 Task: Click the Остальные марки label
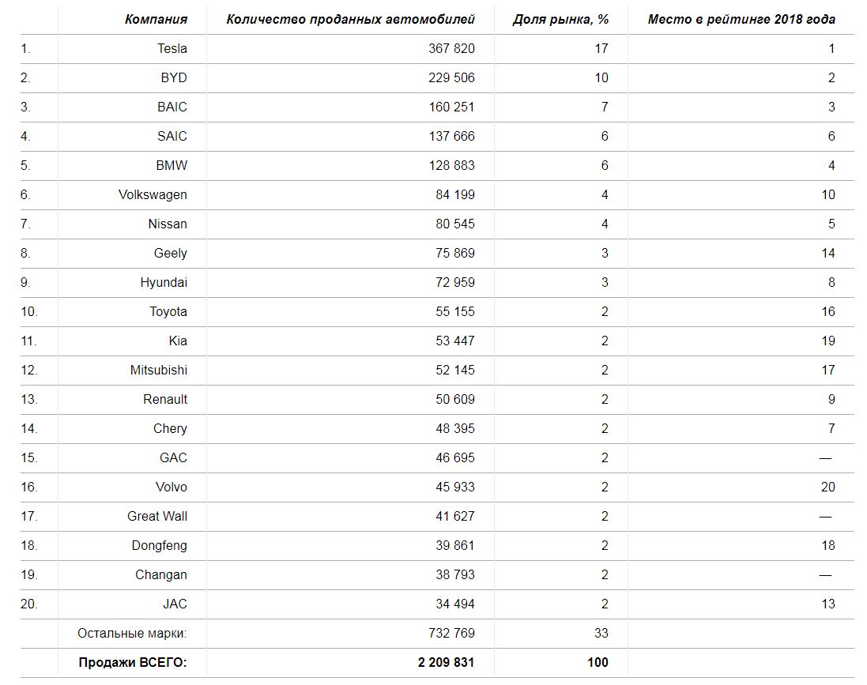[132, 634]
